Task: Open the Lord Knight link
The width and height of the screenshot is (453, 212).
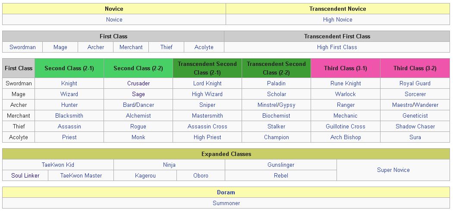Action: 207,83
